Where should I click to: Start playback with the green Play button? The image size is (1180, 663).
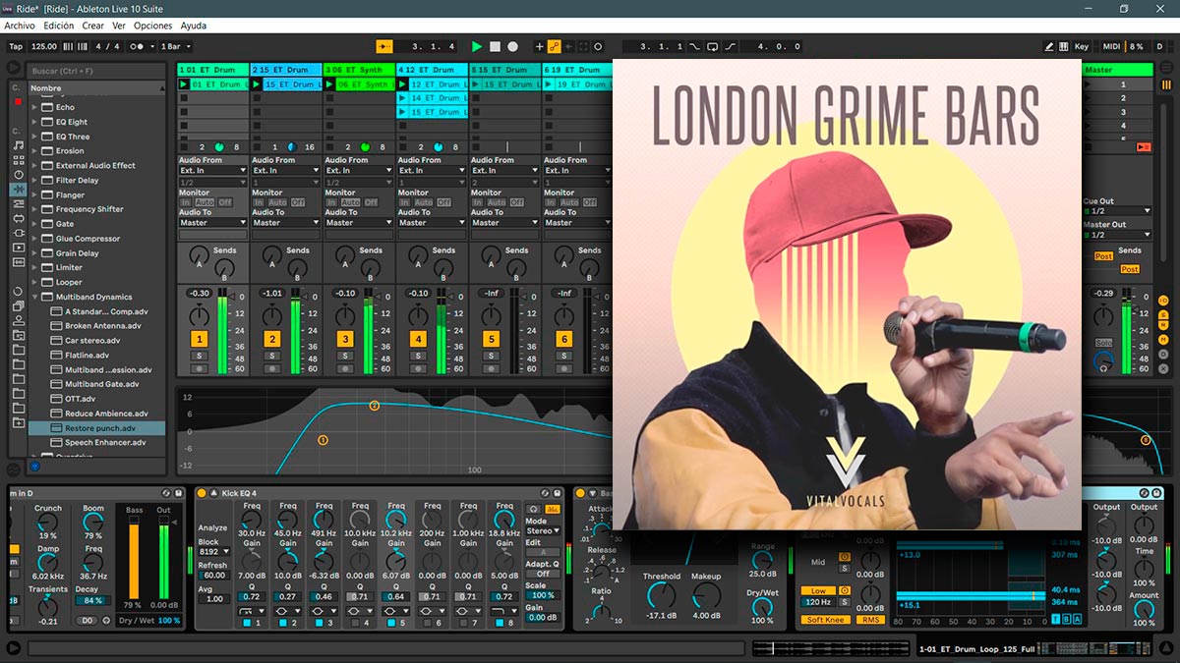coord(477,46)
